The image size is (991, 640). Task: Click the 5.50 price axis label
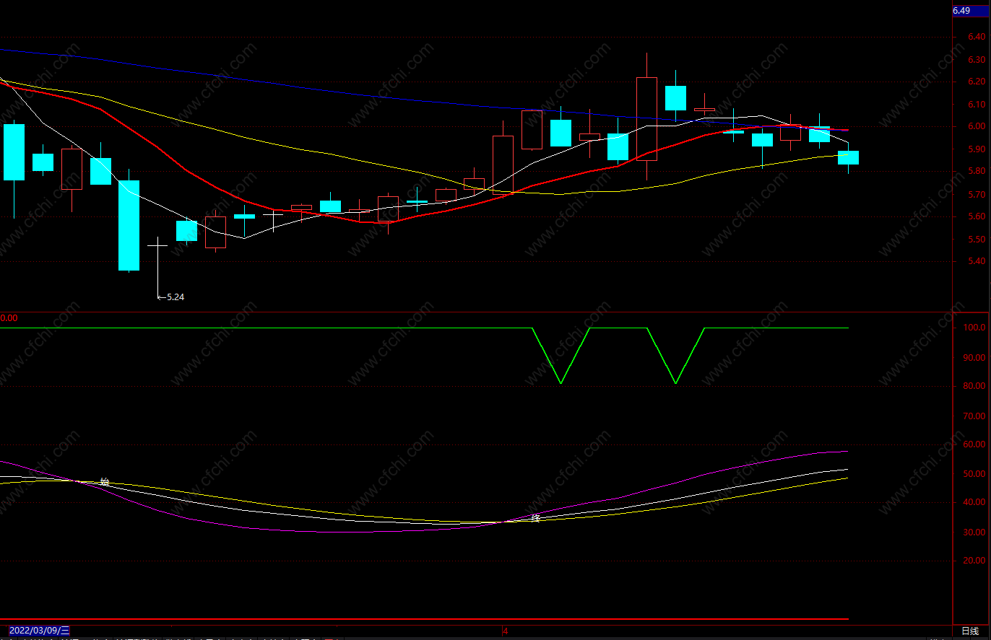[x=977, y=240]
